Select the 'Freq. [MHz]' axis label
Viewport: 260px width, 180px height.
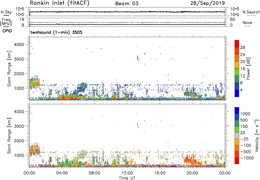(6, 22)
